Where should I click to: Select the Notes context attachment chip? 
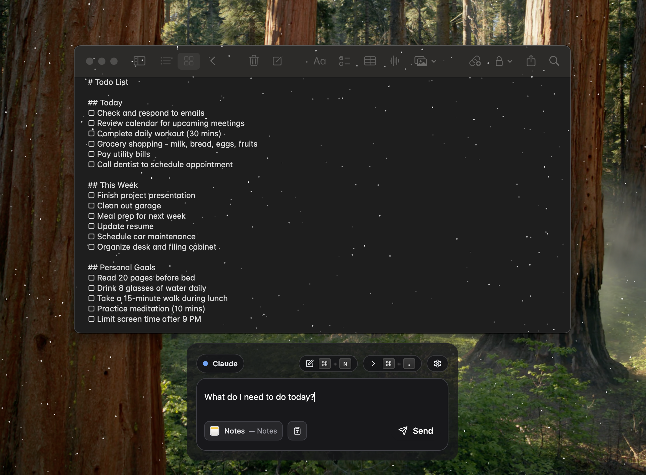[243, 431]
